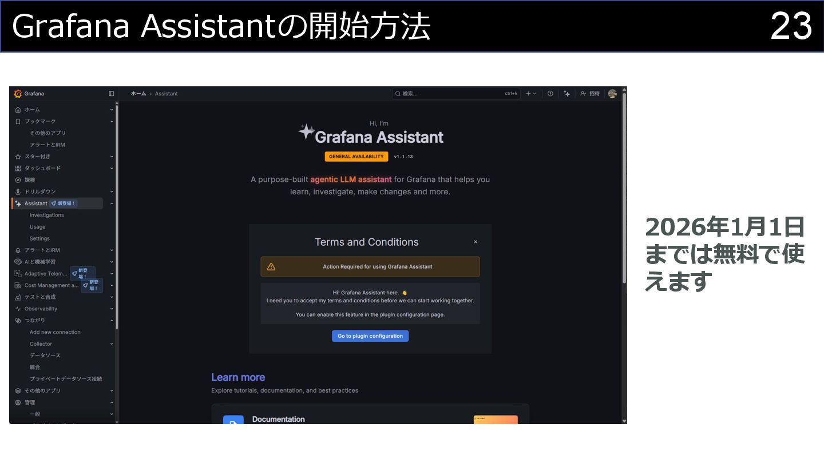Collapse the 管理 section chevron
This screenshot has width=824, height=463.
112,402
